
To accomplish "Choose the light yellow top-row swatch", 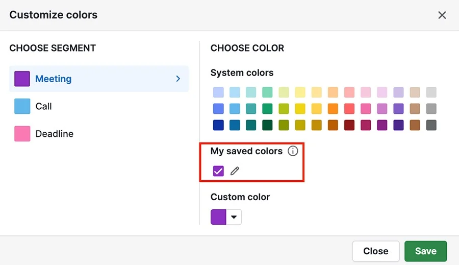I will (x=300, y=92).
